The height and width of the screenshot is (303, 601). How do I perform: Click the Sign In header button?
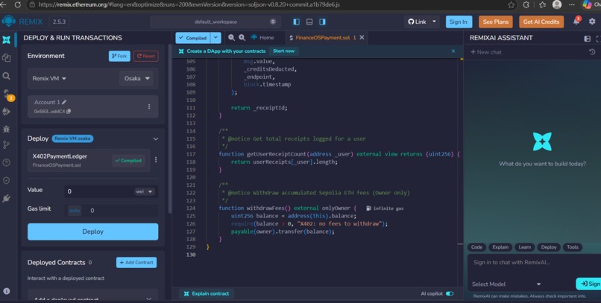coord(459,22)
